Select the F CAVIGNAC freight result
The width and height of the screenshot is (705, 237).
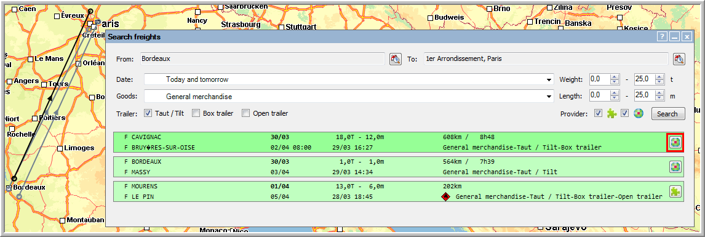click(399, 142)
